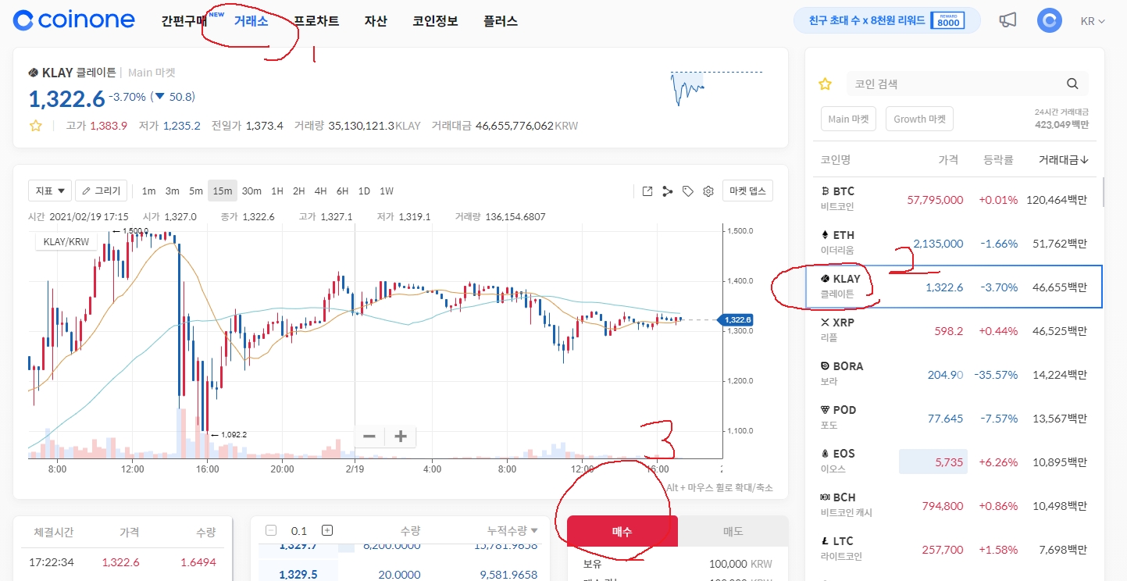
Task: Click the magnifier search icon
Action: pyautogui.click(x=1072, y=84)
